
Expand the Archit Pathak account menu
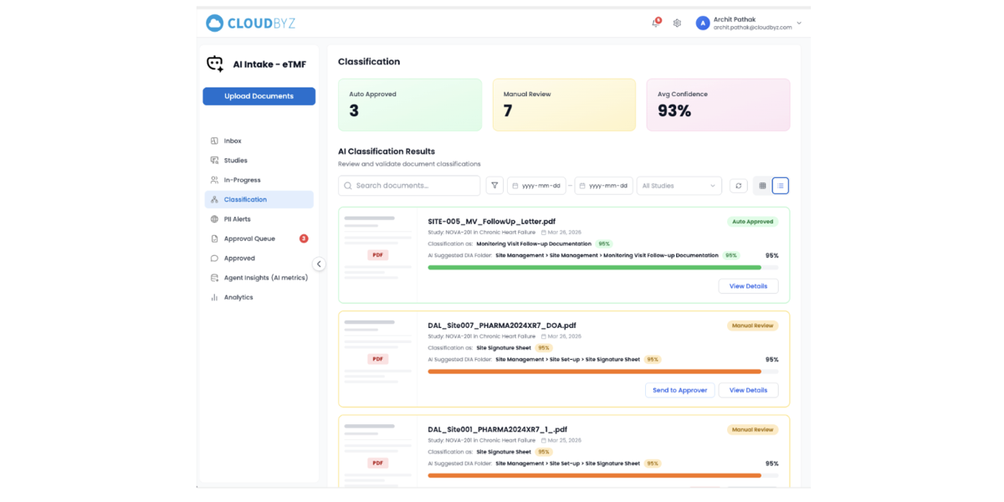[x=798, y=23]
